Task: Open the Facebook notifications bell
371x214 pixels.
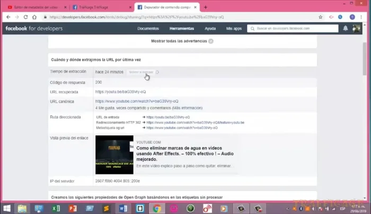Action: 346,28
